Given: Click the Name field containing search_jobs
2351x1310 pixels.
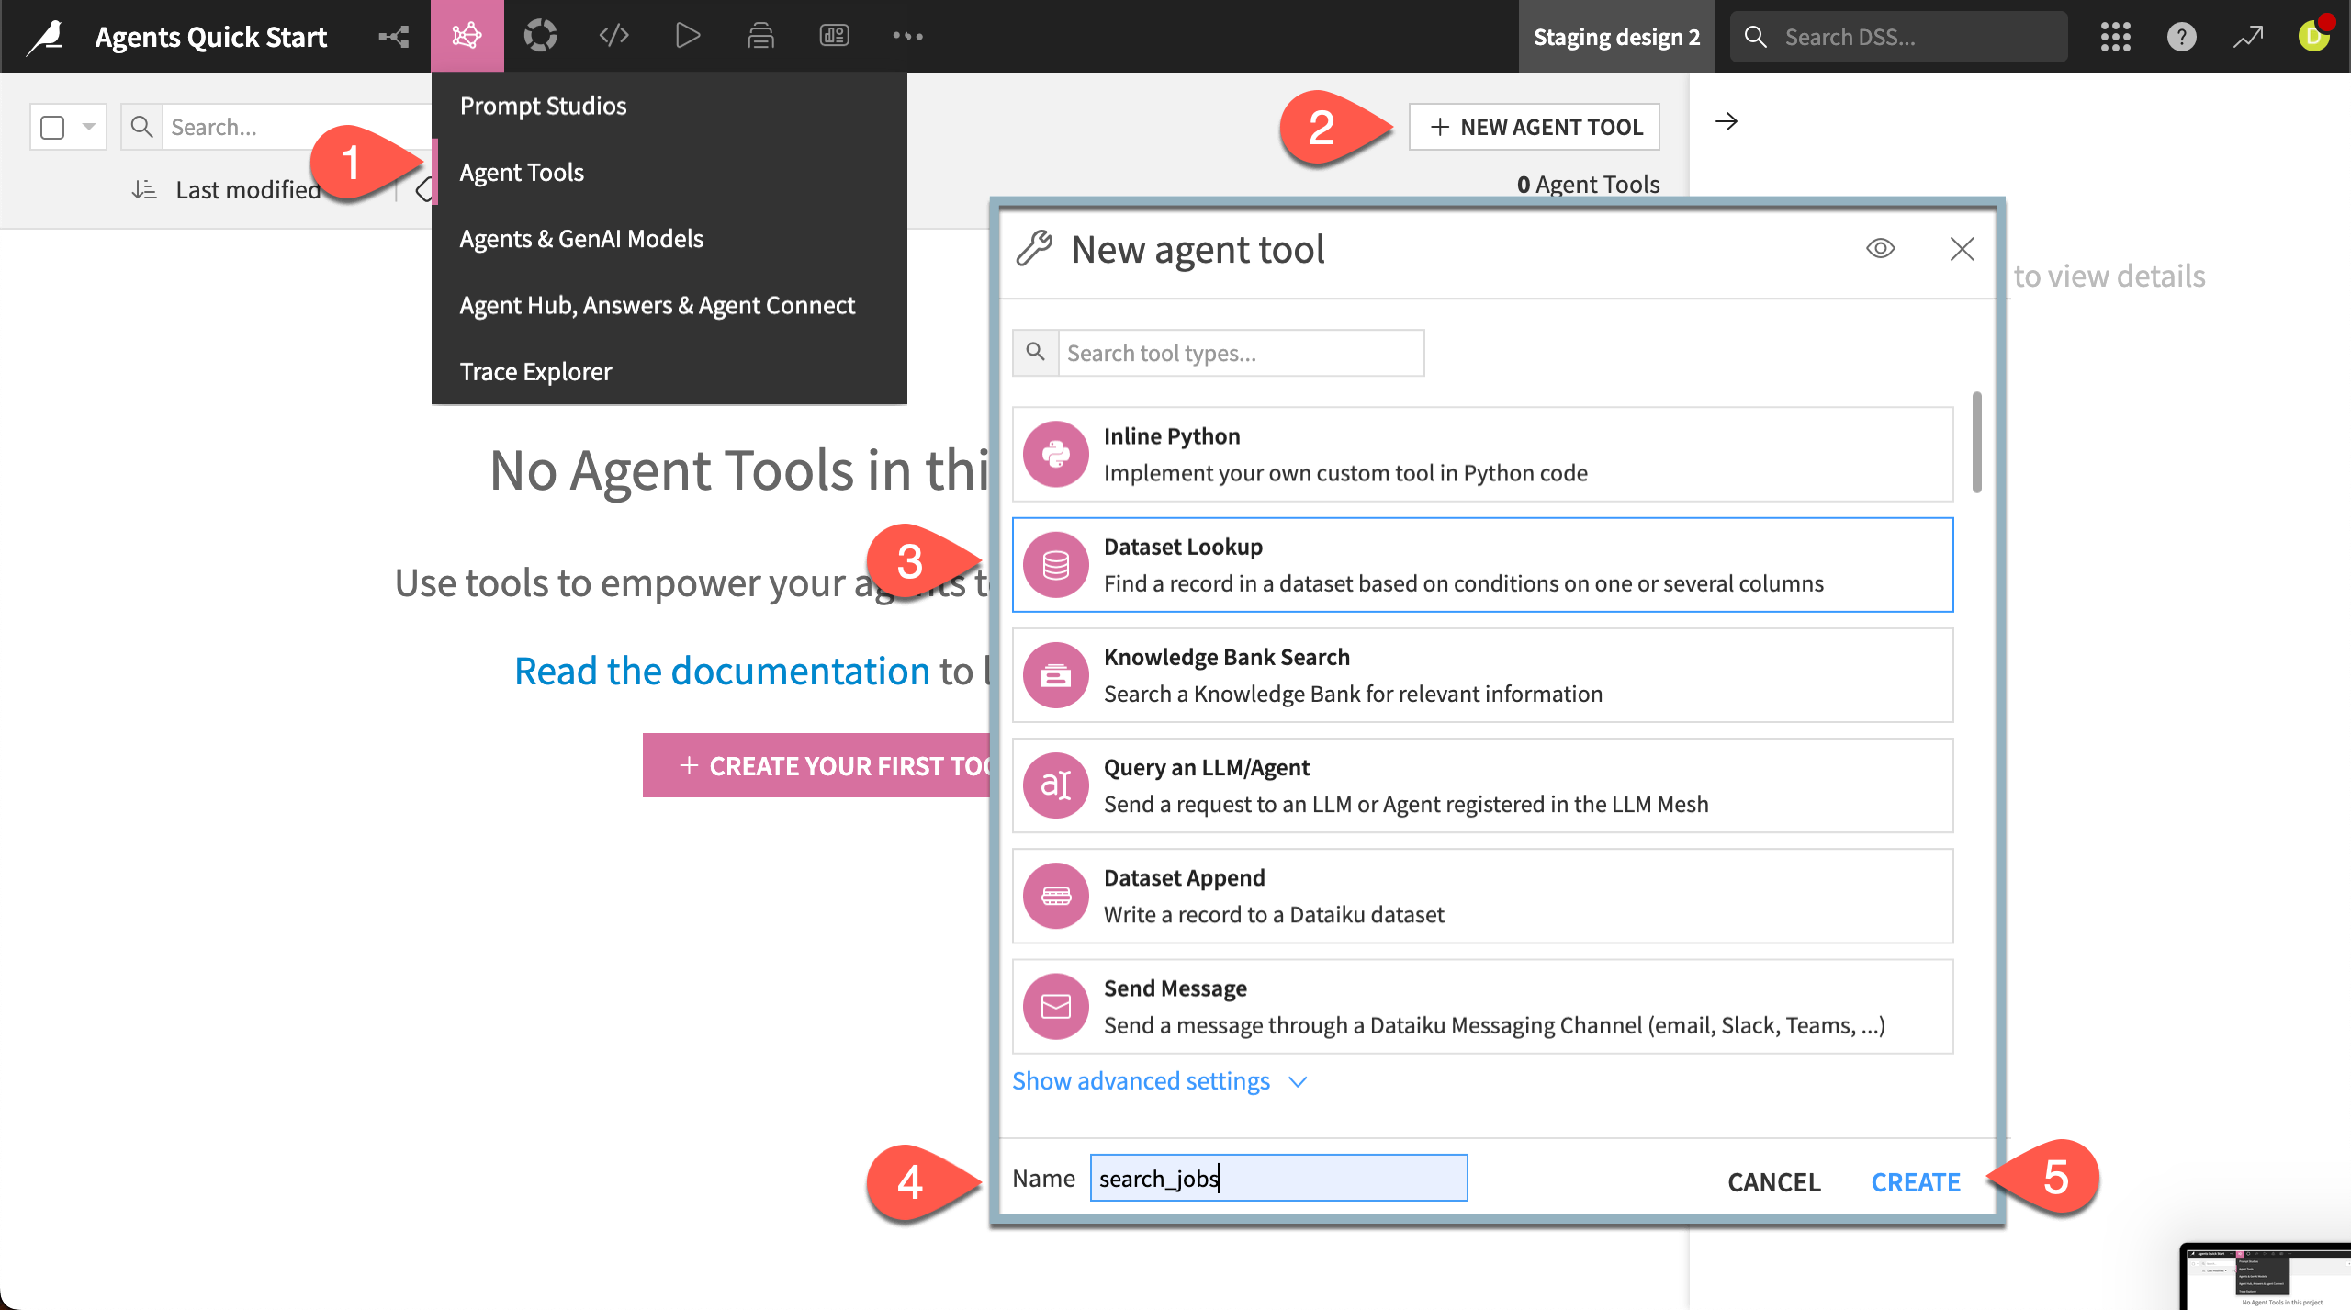Looking at the screenshot, I should (x=1277, y=1178).
